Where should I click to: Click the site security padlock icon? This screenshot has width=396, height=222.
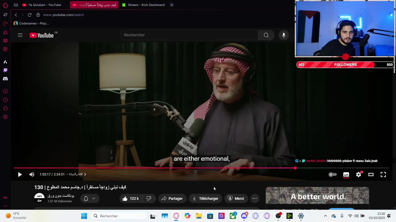click(x=38, y=15)
